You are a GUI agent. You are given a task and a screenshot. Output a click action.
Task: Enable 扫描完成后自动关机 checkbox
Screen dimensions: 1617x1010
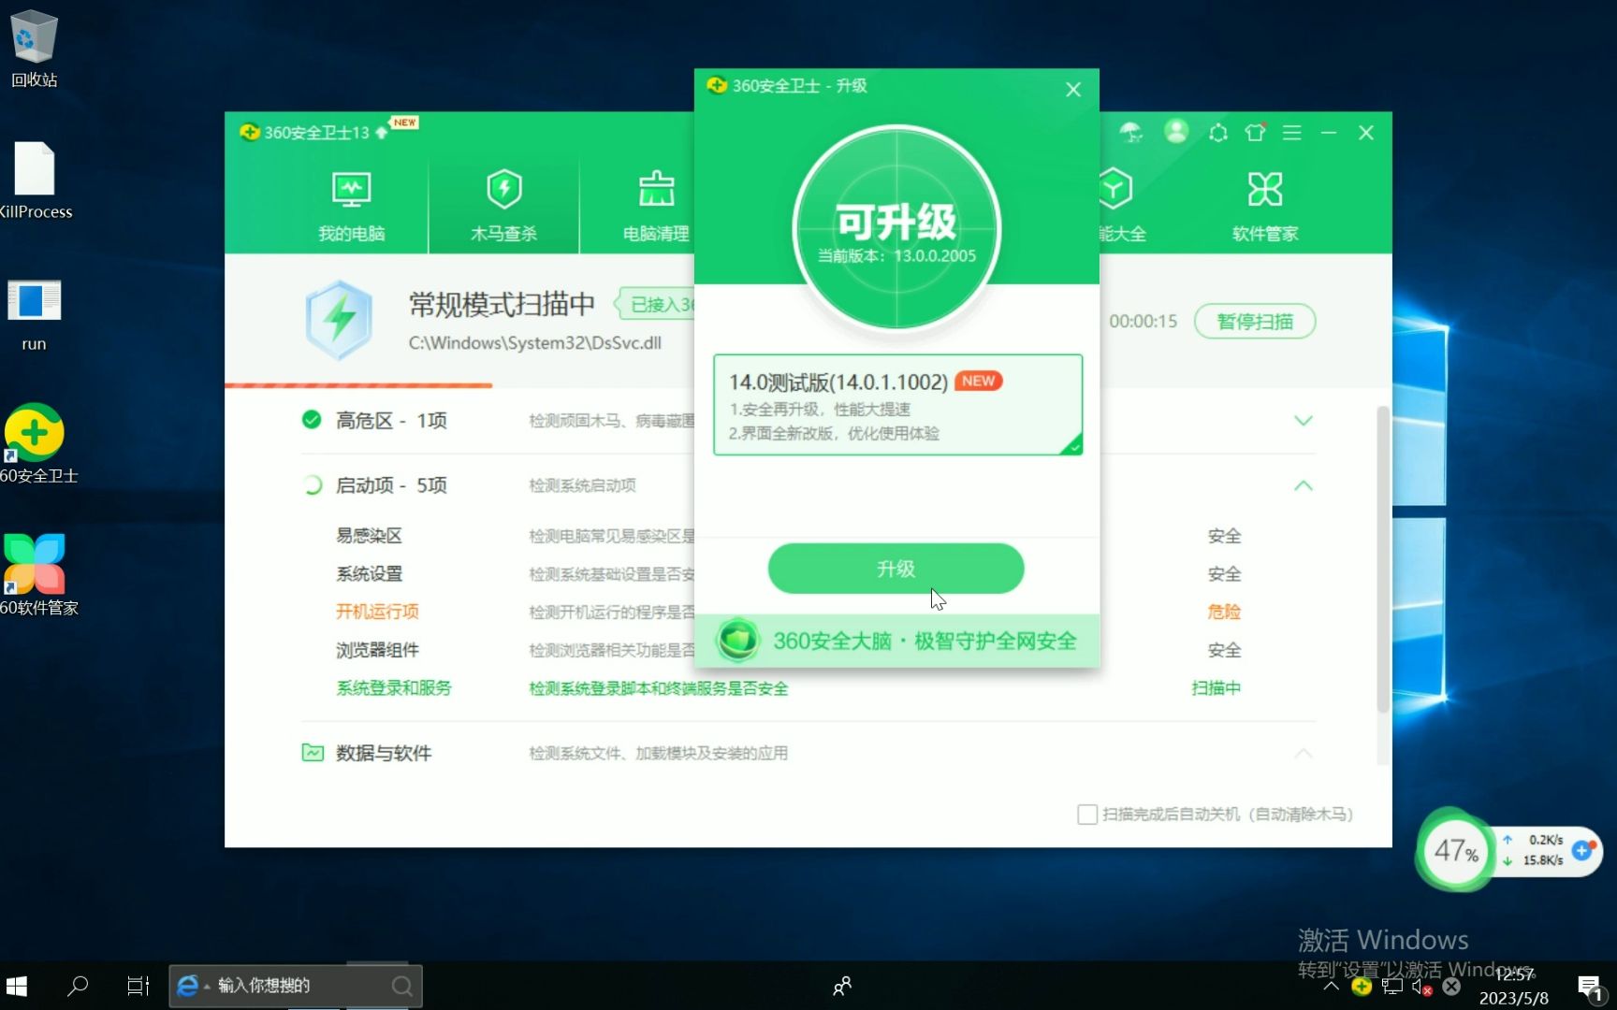pos(1087,815)
